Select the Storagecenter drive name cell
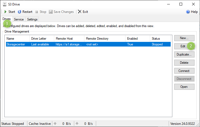 (x=16, y=44)
